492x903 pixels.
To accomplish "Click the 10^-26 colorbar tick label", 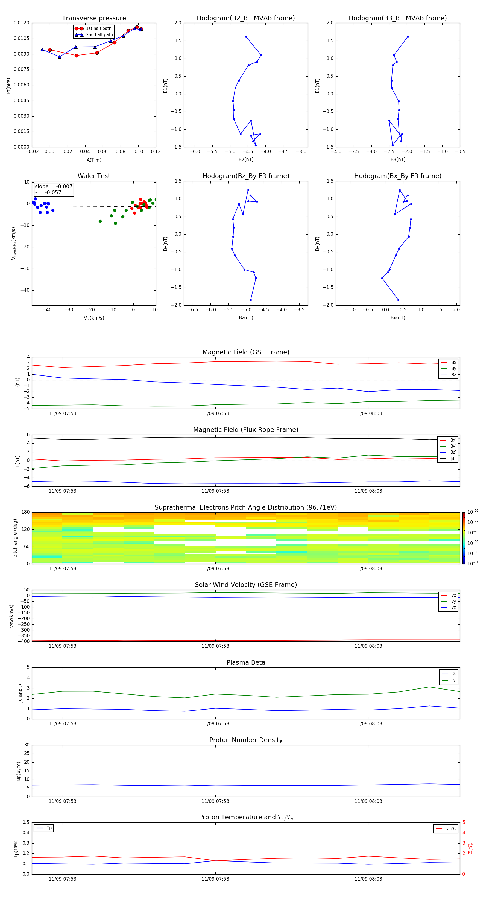I will point(473,512).
